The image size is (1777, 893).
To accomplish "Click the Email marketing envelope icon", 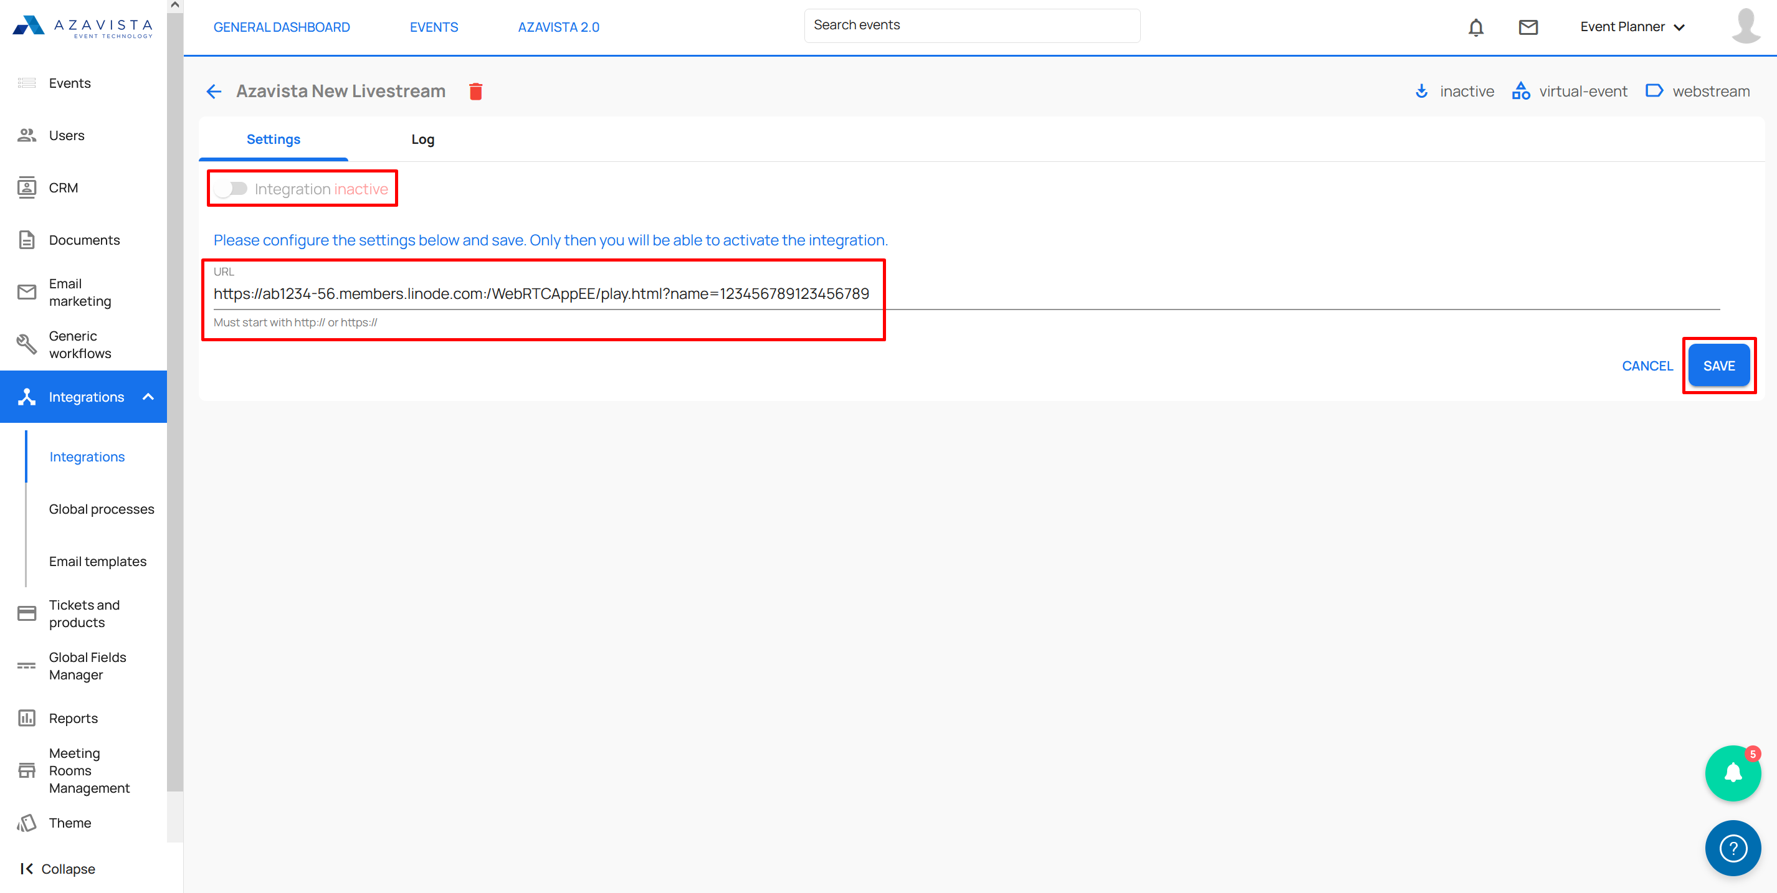I will tap(26, 293).
